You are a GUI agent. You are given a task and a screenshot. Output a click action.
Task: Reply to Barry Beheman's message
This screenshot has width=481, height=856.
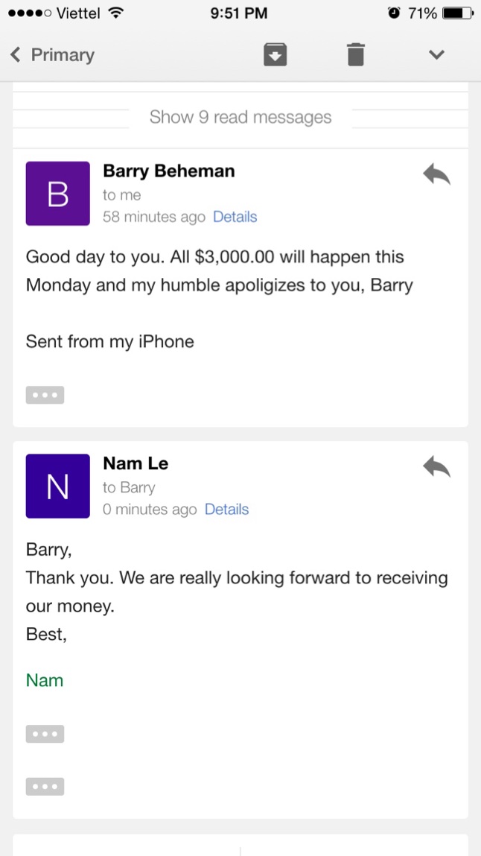436,174
